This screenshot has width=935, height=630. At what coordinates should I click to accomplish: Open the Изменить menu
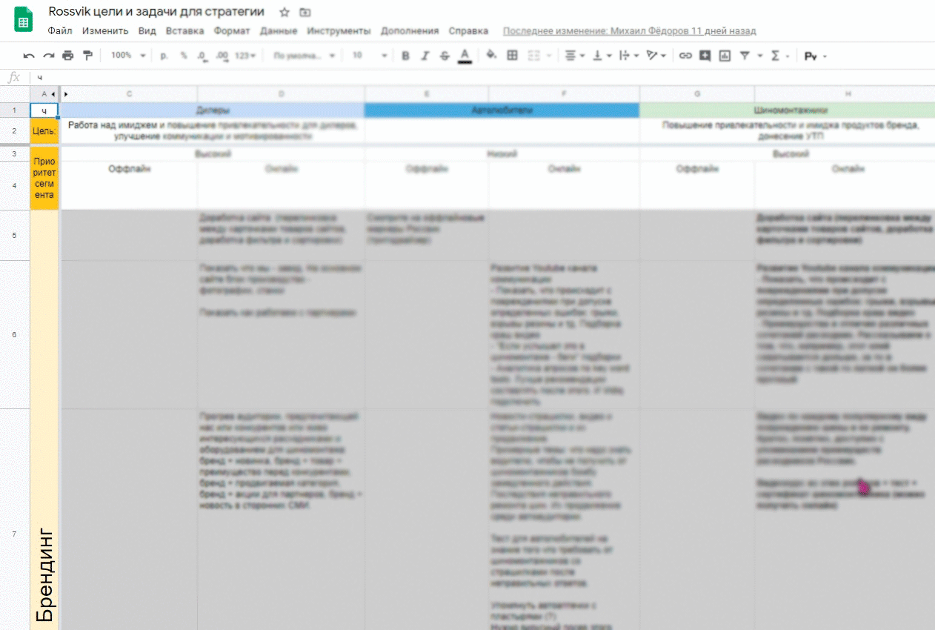point(105,31)
